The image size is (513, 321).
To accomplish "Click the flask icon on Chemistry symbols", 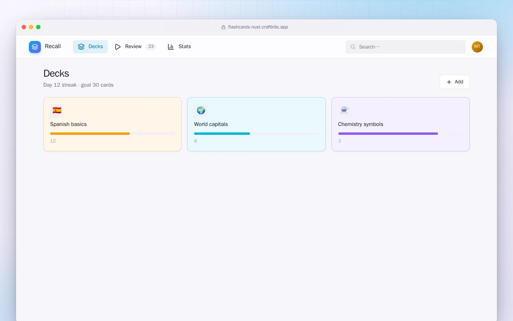I will (345, 110).
